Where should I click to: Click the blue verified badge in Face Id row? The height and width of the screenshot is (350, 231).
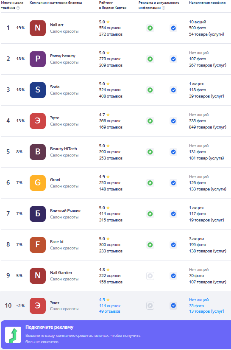[173, 245]
